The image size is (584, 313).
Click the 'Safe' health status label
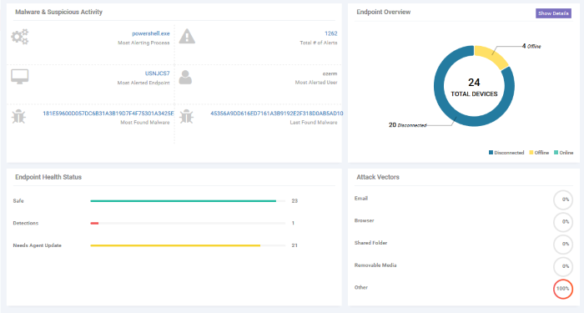pyautogui.click(x=18, y=201)
